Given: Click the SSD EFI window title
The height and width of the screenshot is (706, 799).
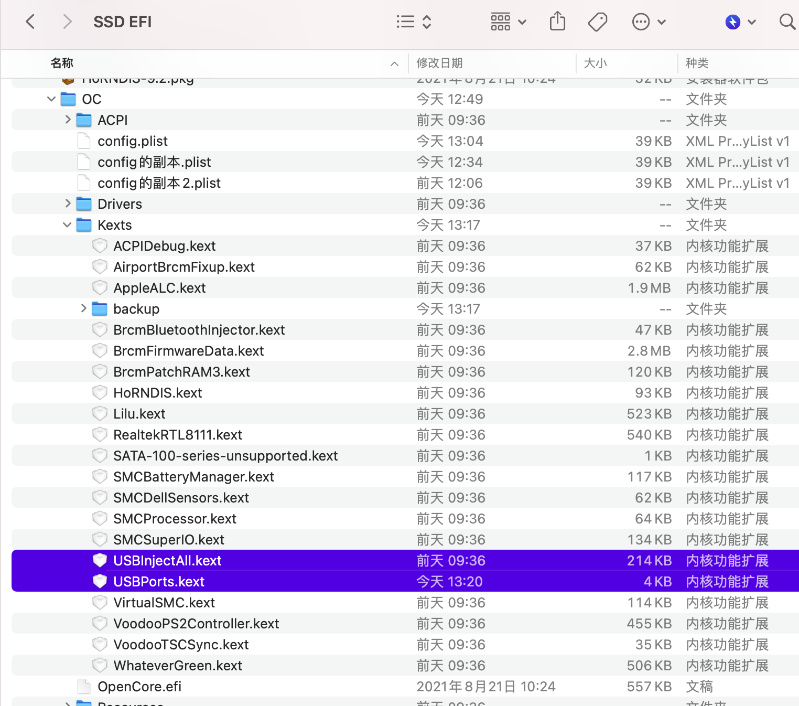Looking at the screenshot, I should pyautogui.click(x=123, y=22).
